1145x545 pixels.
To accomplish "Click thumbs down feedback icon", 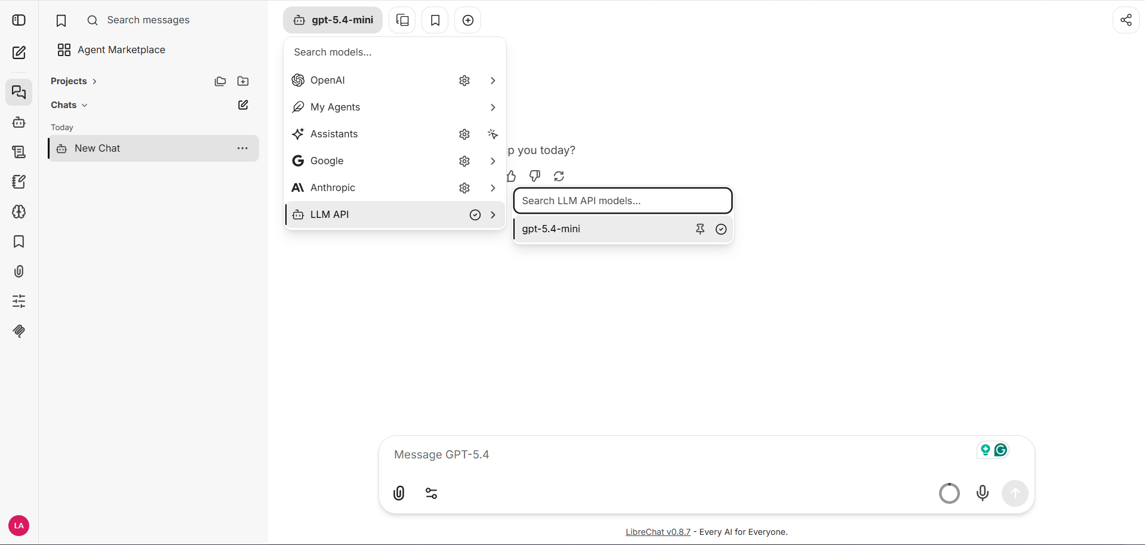I will (x=535, y=176).
